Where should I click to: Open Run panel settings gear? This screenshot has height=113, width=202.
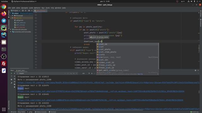coord(195,70)
